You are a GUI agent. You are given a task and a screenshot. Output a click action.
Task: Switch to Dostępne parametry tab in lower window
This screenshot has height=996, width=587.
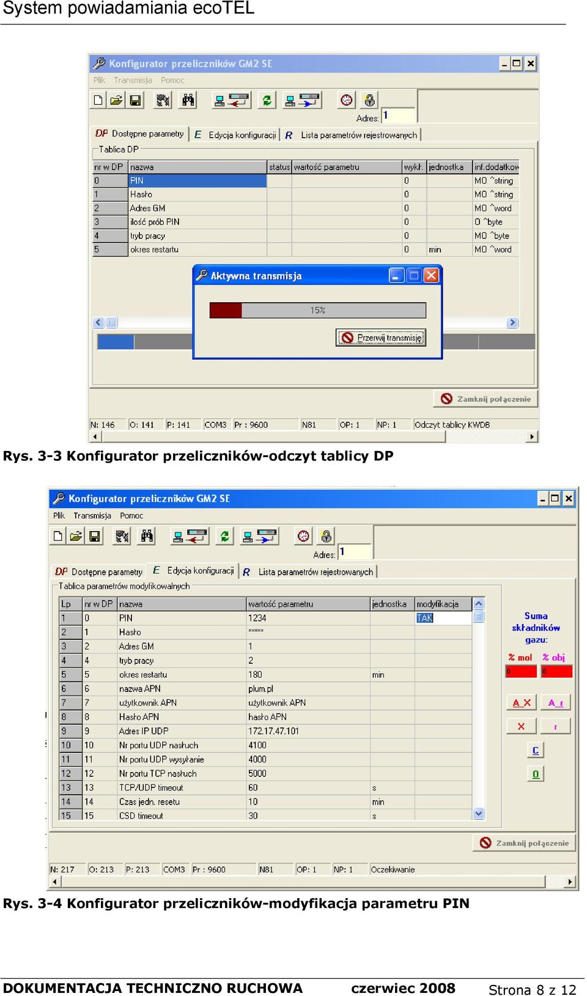tap(98, 571)
